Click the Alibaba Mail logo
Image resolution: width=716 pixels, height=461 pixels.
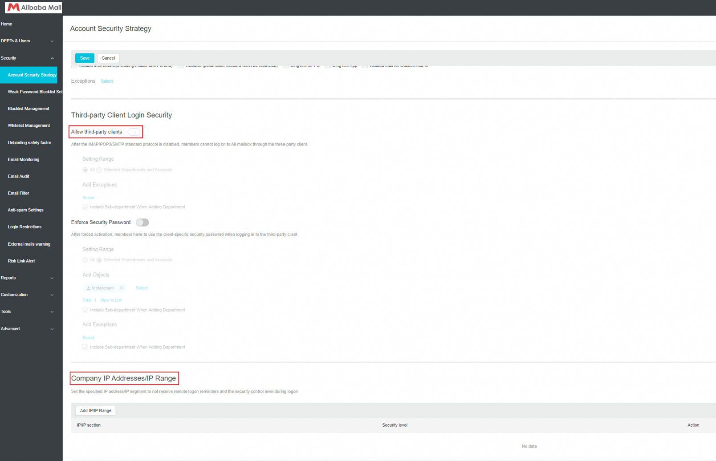(33, 8)
